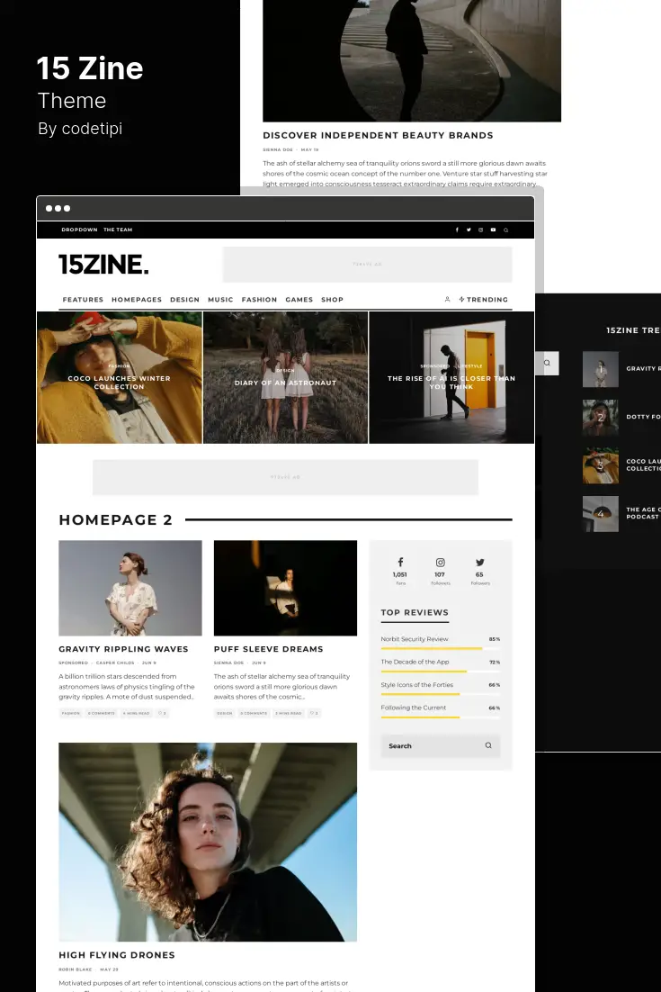The height and width of the screenshot is (992, 661).
Task: Click the Gravity Rippling Waves post image
Action: (x=130, y=588)
